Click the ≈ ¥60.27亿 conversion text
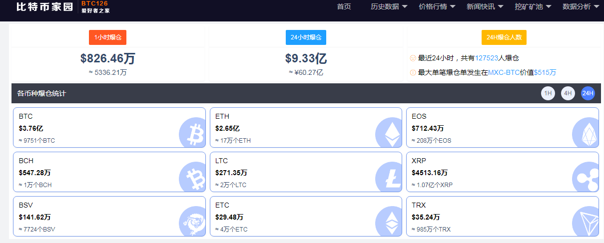Screen dimensions: 604x243 click(306, 72)
